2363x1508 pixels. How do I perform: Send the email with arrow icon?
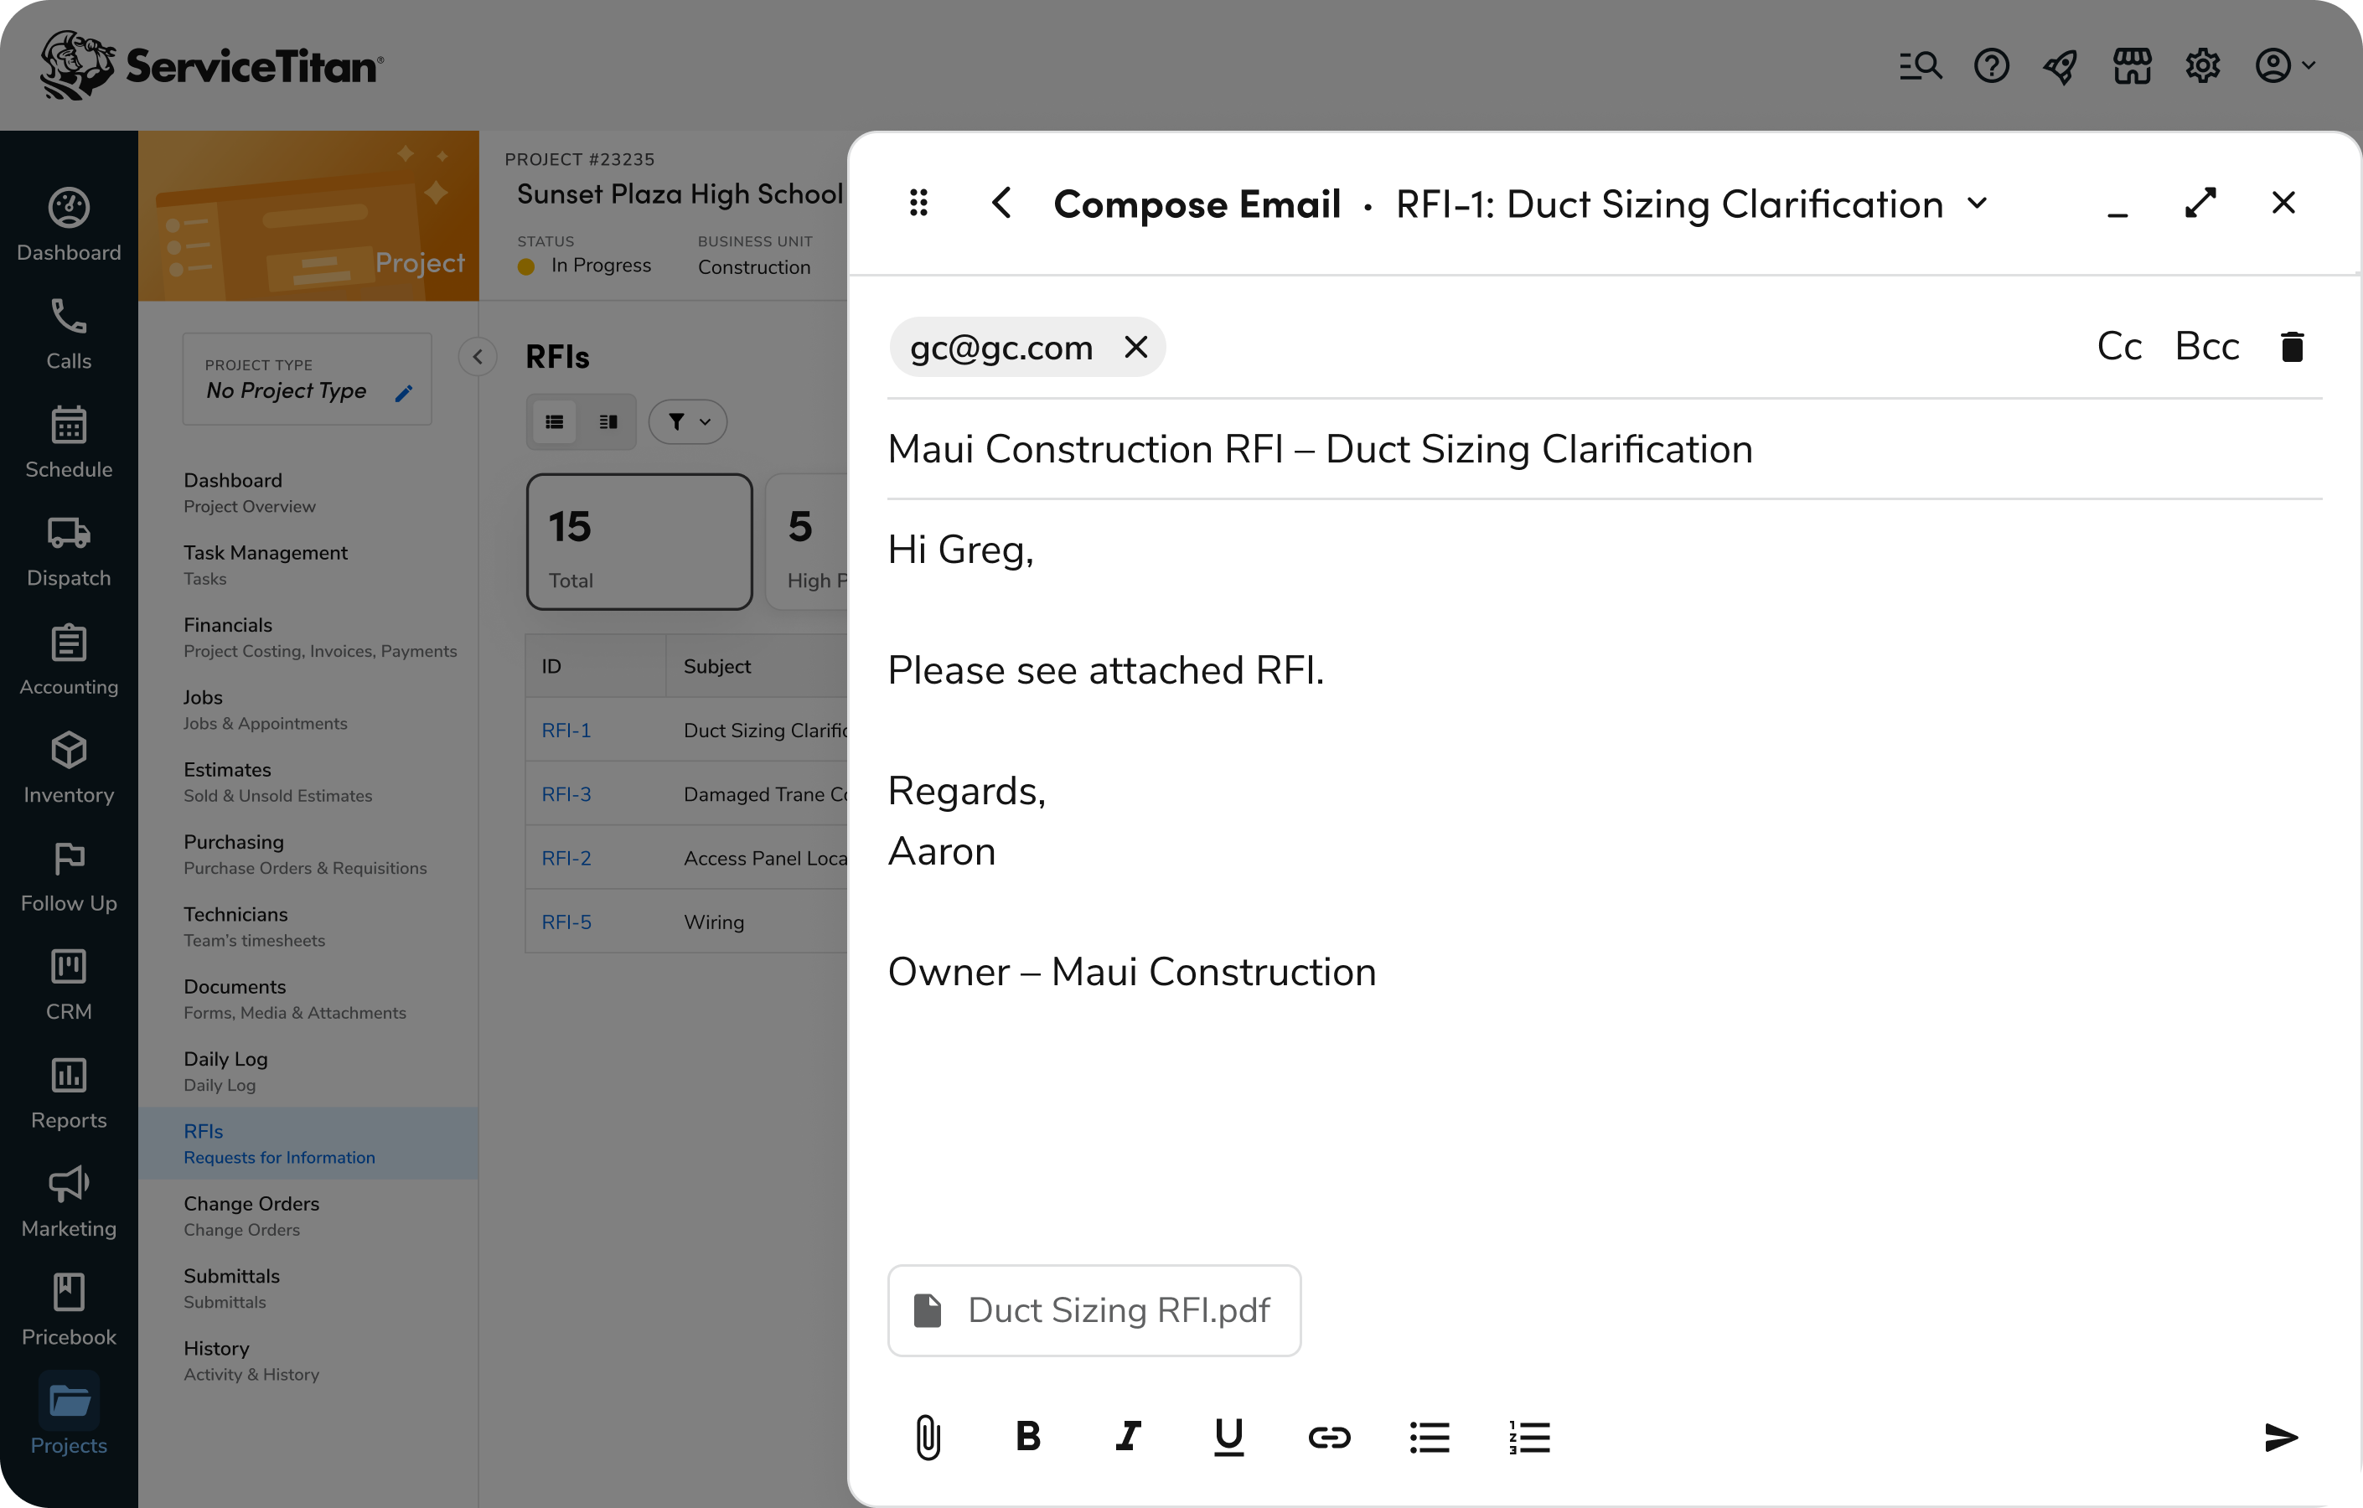tap(2281, 1438)
